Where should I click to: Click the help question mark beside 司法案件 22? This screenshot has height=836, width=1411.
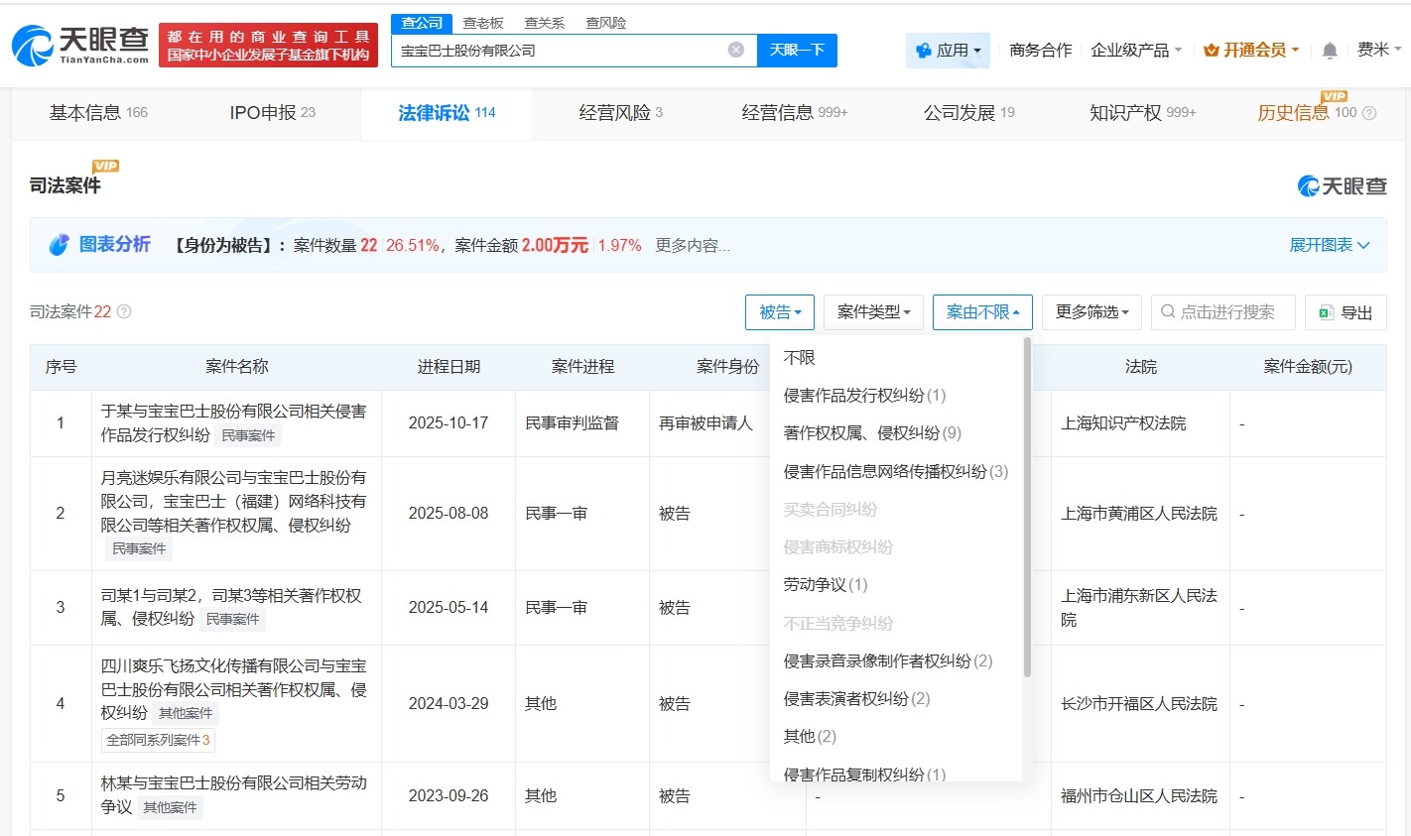tap(122, 311)
